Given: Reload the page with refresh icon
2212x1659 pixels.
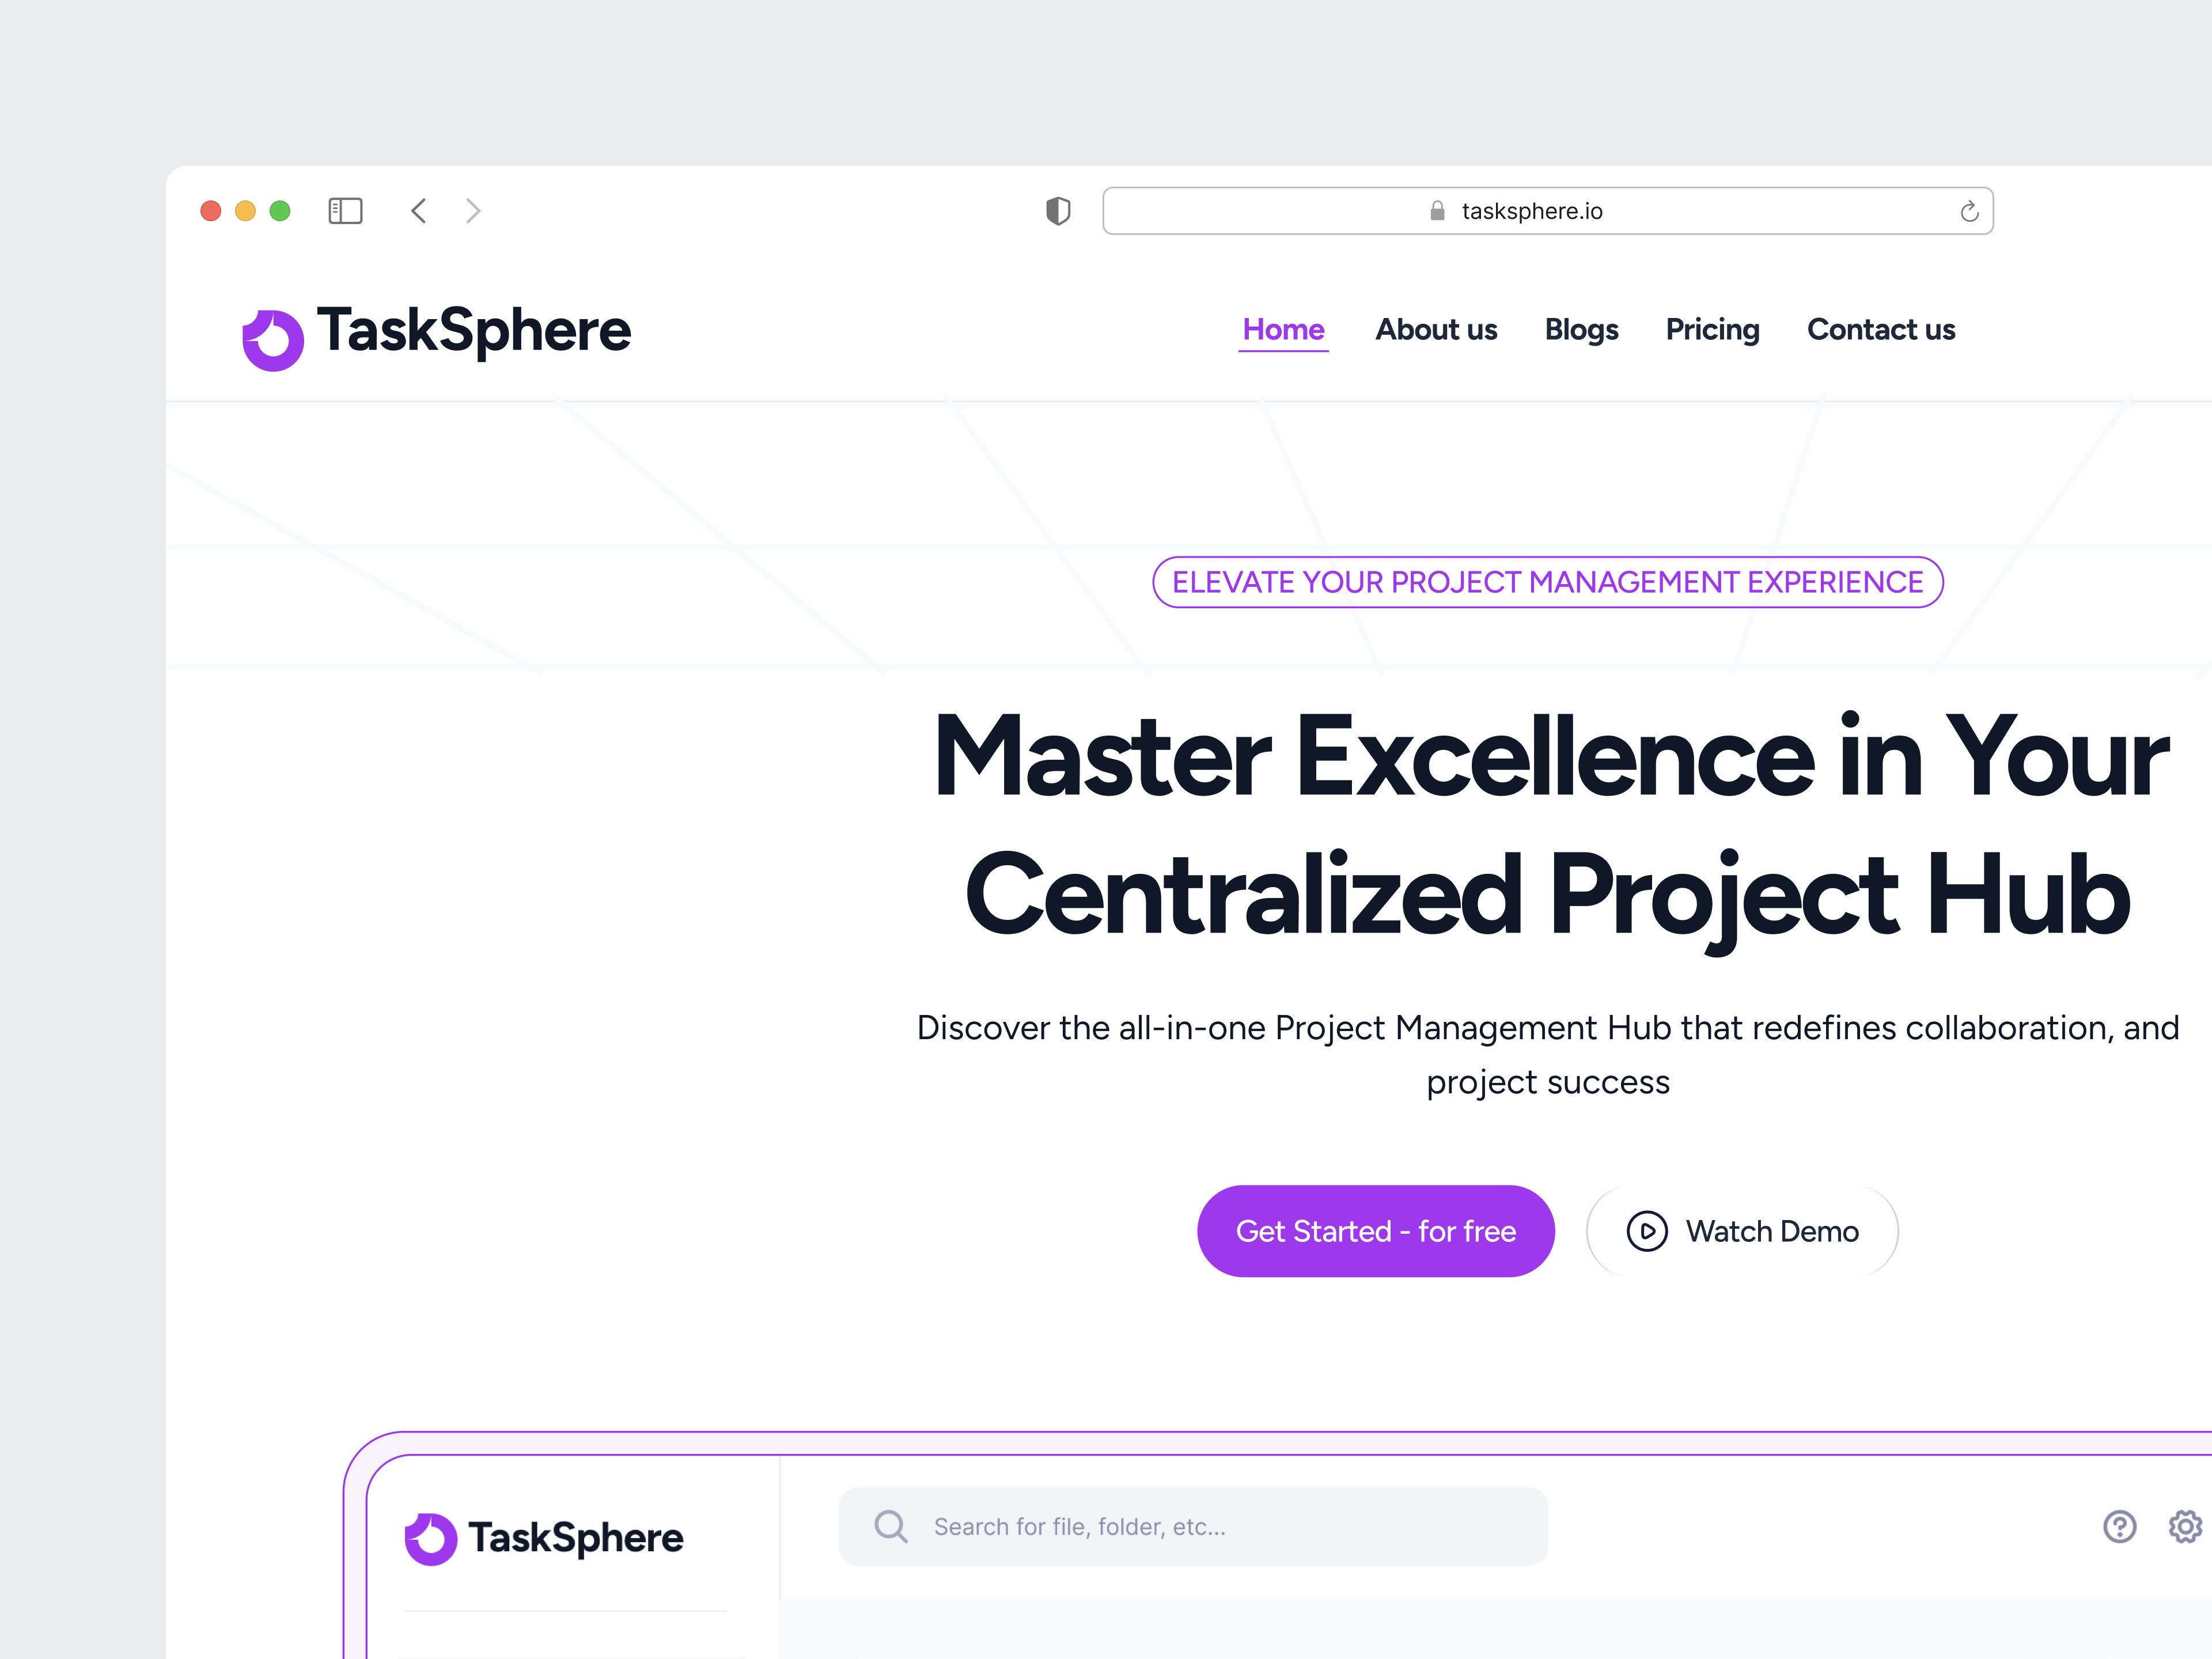Looking at the screenshot, I should point(1969,211).
